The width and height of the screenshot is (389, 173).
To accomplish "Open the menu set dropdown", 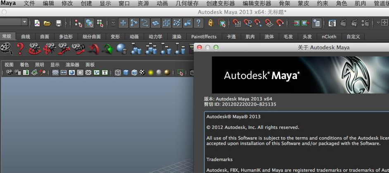I will (24, 22).
